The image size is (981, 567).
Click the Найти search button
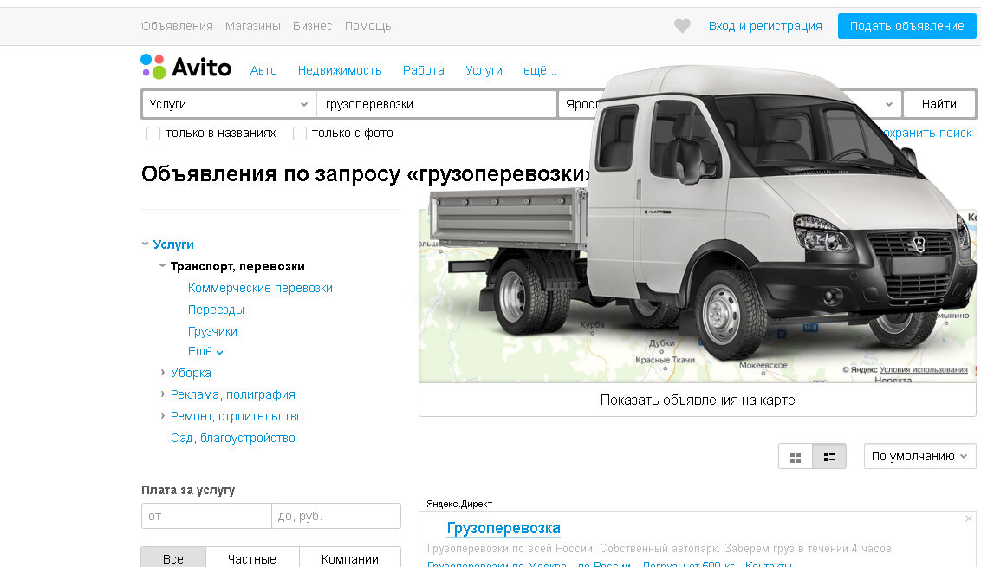[x=939, y=105]
